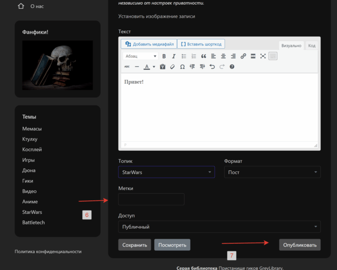The height and width of the screenshot is (270, 337).
Task: Open the Ктулху topic
Action: click(x=30, y=139)
